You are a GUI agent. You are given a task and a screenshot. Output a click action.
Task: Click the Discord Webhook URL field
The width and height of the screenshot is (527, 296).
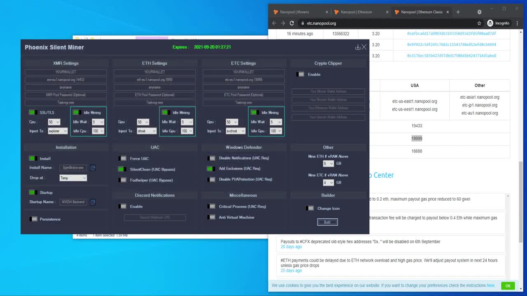pyautogui.click(x=155, y=217)
